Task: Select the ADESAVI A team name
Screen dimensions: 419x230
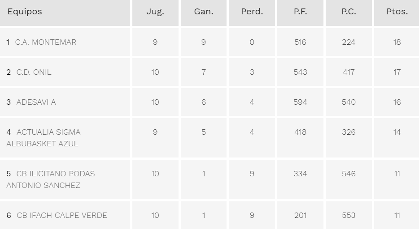Action: coord(36,102)
